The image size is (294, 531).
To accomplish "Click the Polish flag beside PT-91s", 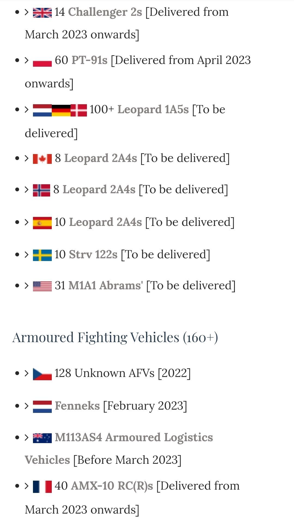I will coord(42,61).
